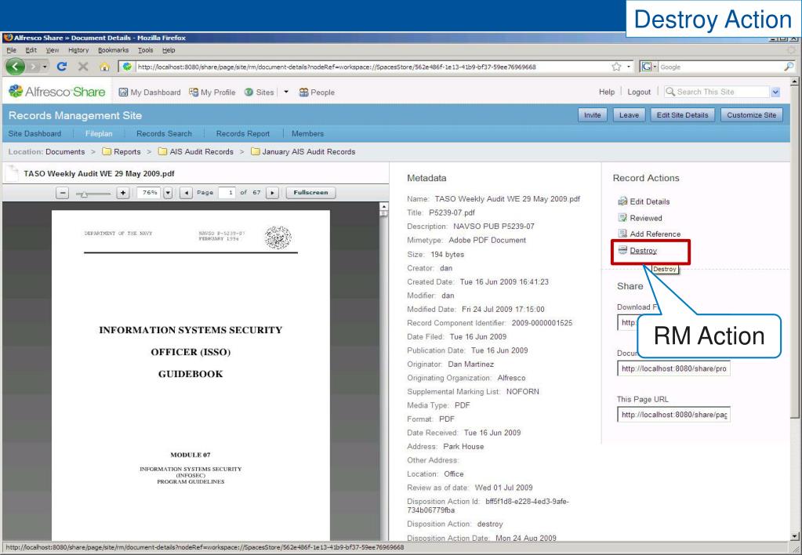Go to previous PDF page arrow
The height and width of the screenshot is (555, 802).
pyautogui.click(x=186, y=193)
